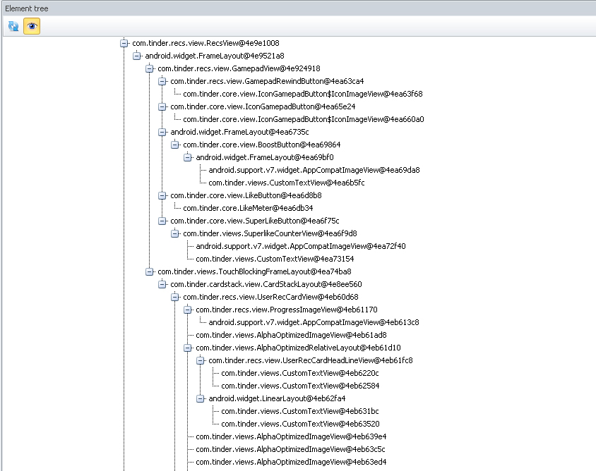
Task: Select the AlphaOptimizedImageView@4eb639e4 row
Action: 291,436
